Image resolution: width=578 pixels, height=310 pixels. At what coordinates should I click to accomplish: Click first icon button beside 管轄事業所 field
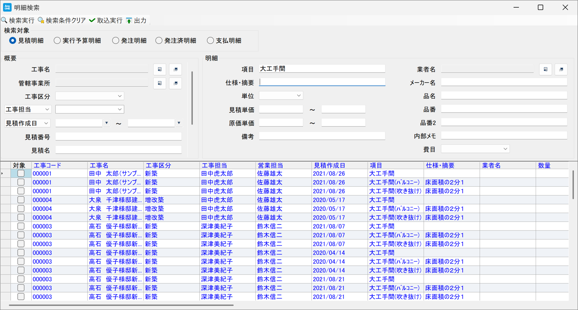(x=160, y=83)
